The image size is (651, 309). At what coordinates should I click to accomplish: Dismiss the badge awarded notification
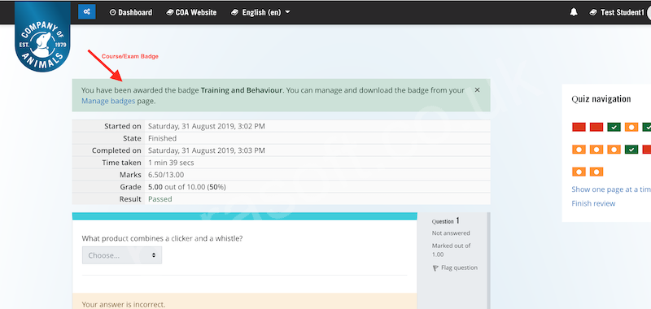[477, 89]
